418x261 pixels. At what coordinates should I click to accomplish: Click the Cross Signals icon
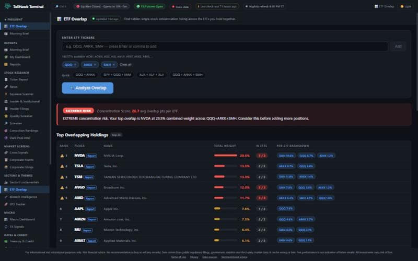point(6,152)
